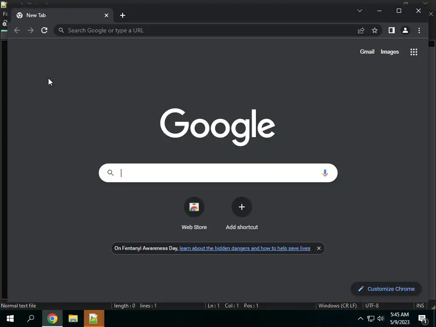The height and width of the screenshot is (327, 436).
Task: Click the Google logo
Action: click(218, 127)
